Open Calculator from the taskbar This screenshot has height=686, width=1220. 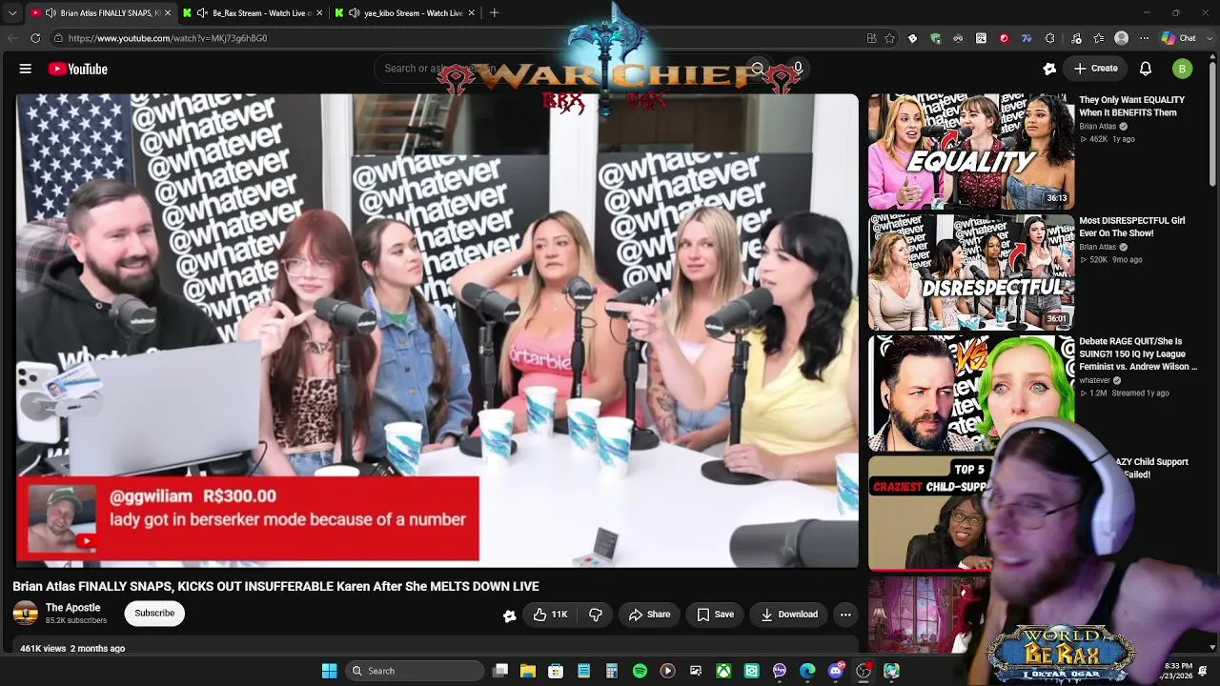tap(612, 671)
